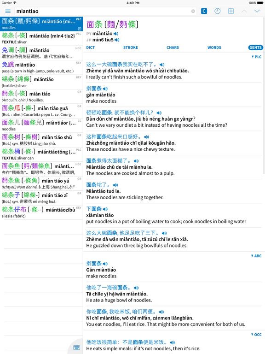
Task: Open the hamburger menu icon
Action: click(8, 11)
